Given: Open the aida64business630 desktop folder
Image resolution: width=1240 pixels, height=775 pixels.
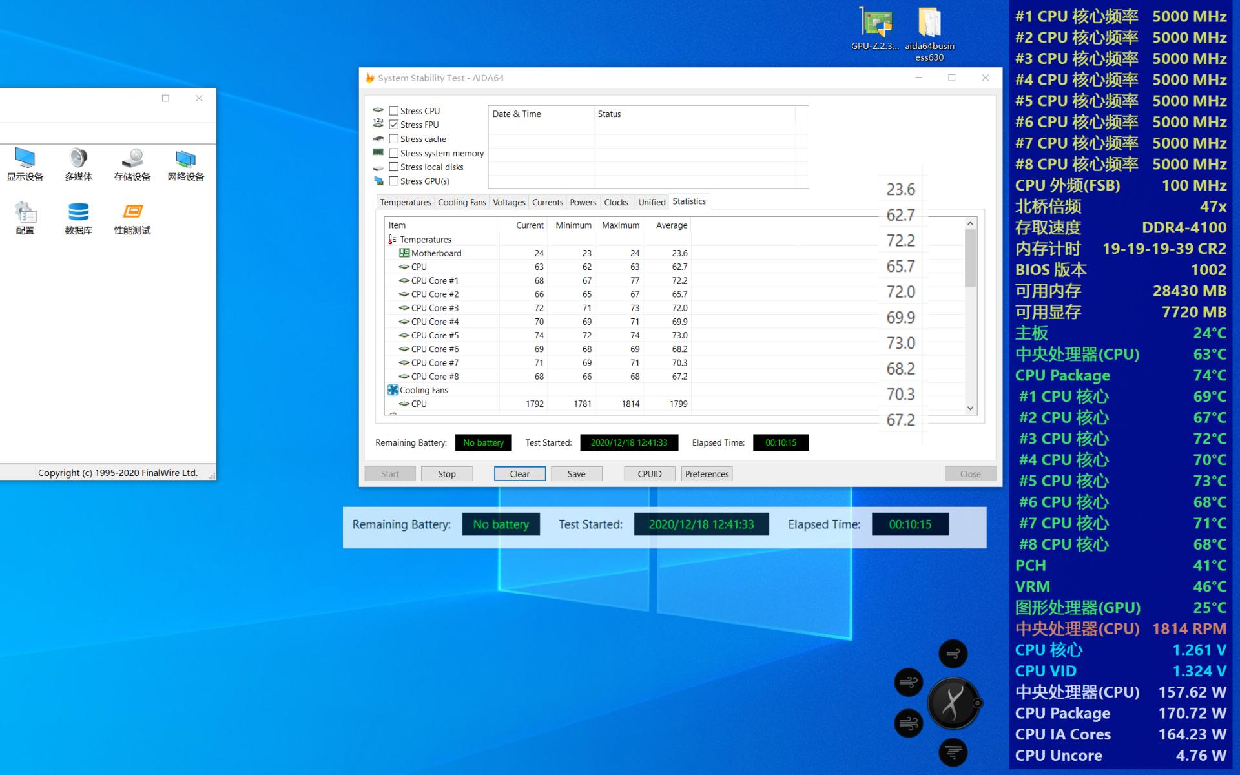Looking at the screenshot, I should (929, 29).
